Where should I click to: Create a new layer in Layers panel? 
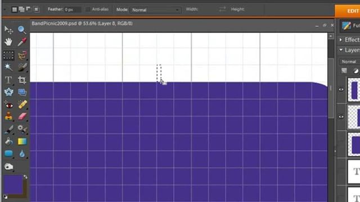[x=344, y=71]
